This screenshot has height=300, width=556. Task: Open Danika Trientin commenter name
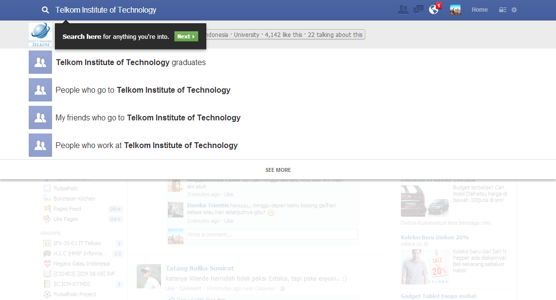(208, 205)
